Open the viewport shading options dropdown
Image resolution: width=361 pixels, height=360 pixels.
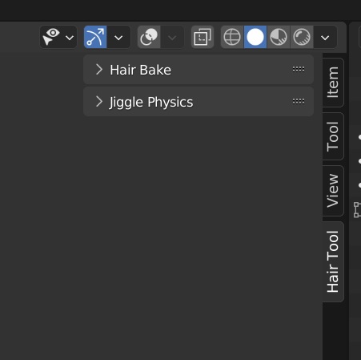click(325, 37)
